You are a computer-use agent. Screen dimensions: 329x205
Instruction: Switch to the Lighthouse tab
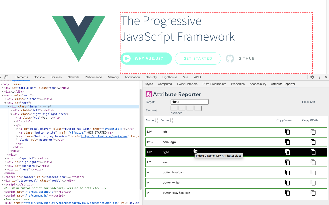point(170,77)
